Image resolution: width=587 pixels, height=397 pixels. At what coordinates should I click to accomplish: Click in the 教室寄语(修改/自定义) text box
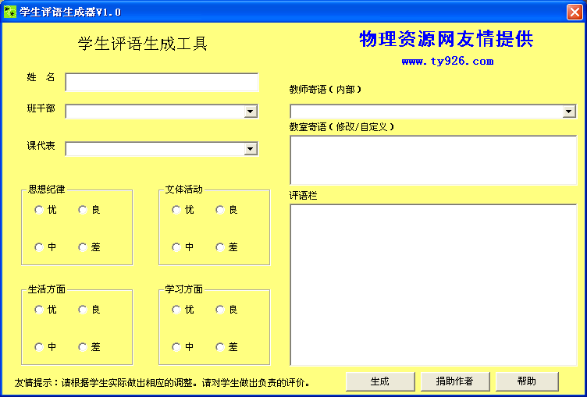[433, 160]
